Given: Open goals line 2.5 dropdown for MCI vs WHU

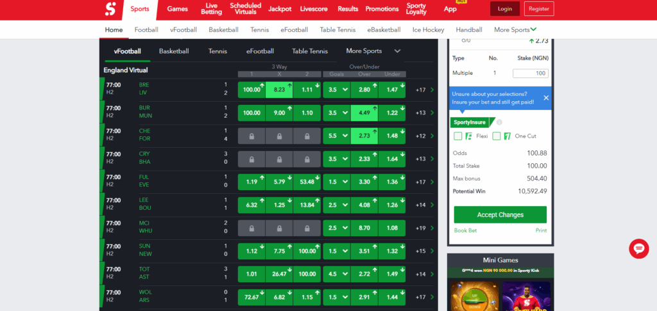Looking at the screenshot, I should (x=336, y=228).
